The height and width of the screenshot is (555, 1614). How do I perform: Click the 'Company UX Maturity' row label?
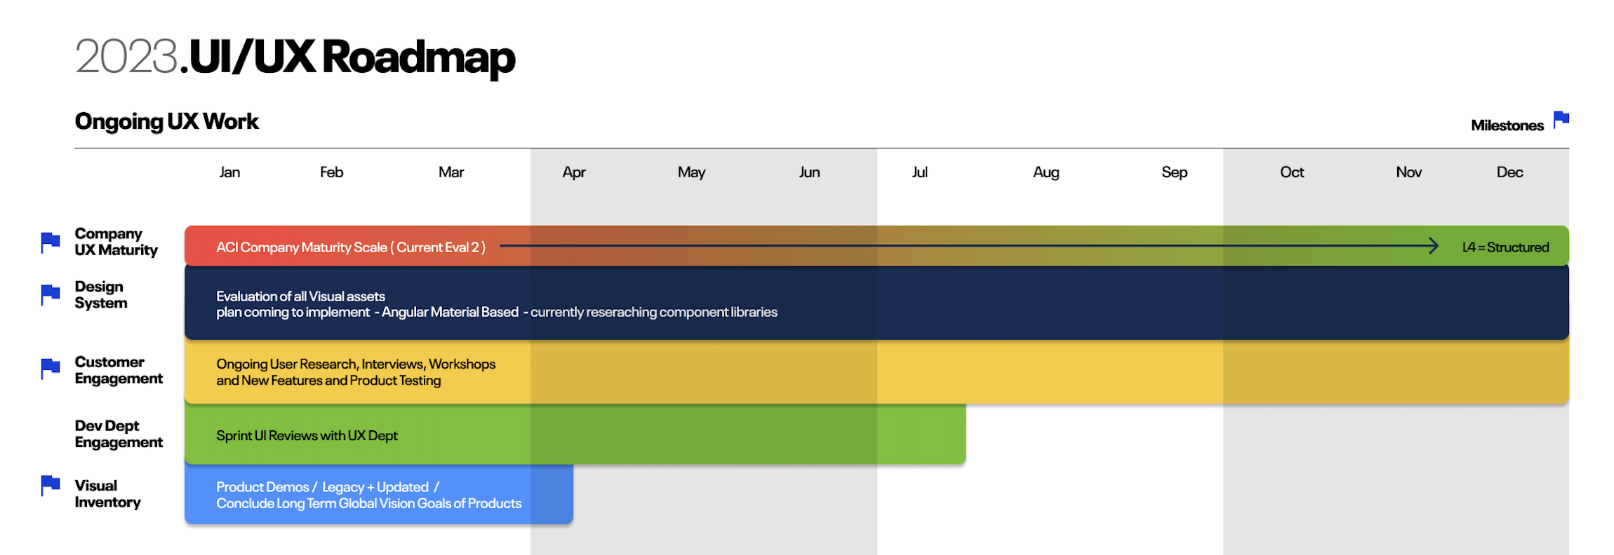[x=116, y=242]
